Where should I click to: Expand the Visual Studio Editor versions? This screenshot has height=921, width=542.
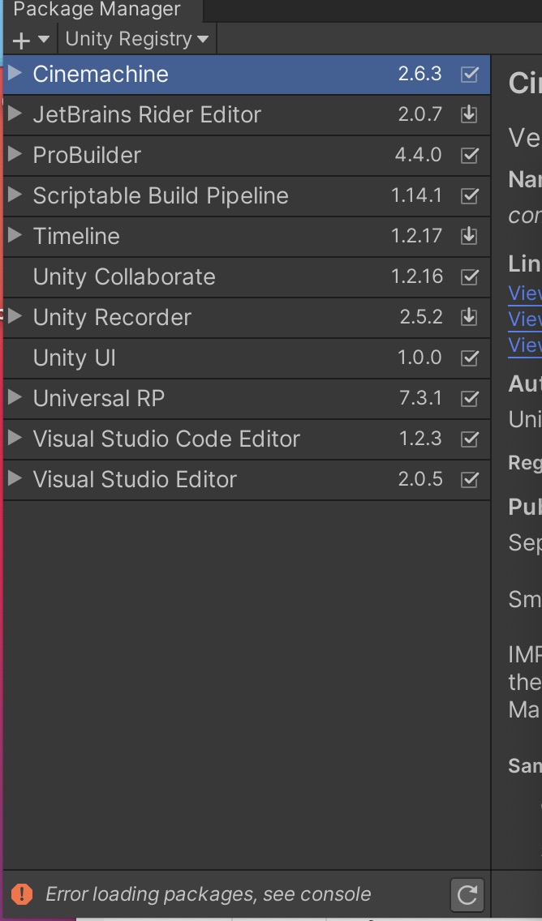tap(15, 478)
